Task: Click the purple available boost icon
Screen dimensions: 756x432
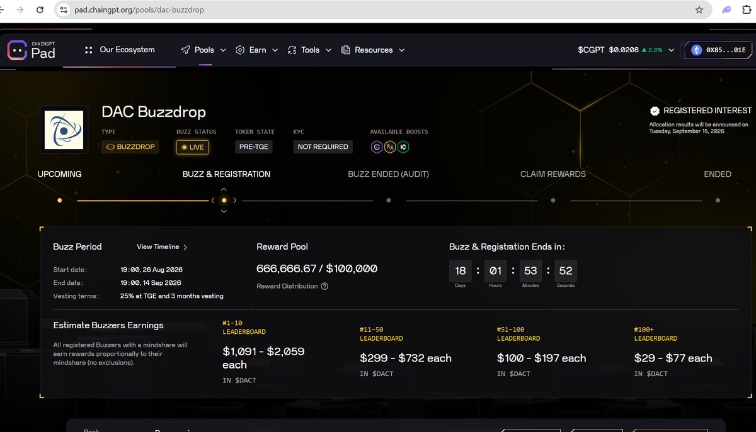Action: (x=377, y=147)
